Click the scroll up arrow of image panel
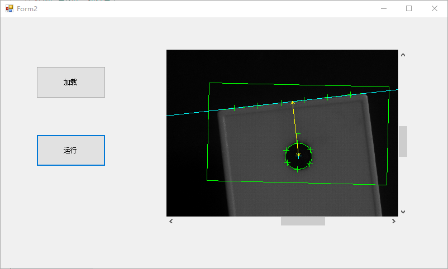Viewport: 448px width, 269px height. 403,55
